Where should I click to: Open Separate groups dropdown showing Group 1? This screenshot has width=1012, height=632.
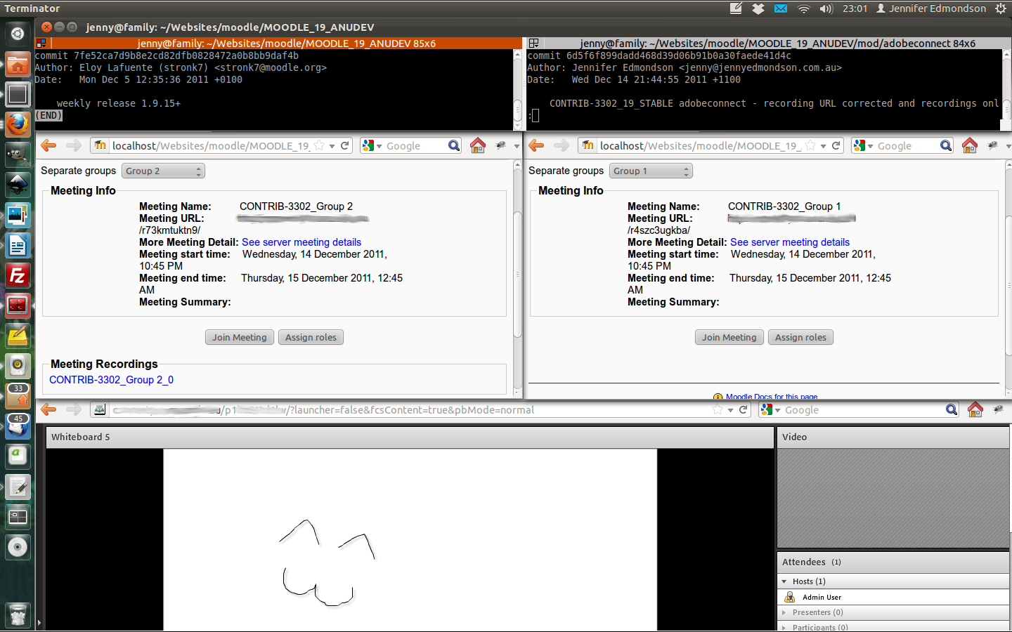pyautogui.click(x=651, y=171)
